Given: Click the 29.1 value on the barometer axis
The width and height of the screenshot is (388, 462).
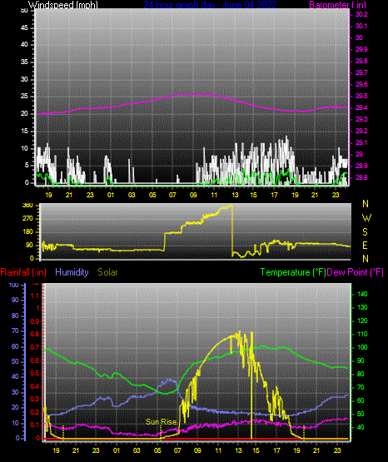Looking at the screenshot, I should click(361, 142).
